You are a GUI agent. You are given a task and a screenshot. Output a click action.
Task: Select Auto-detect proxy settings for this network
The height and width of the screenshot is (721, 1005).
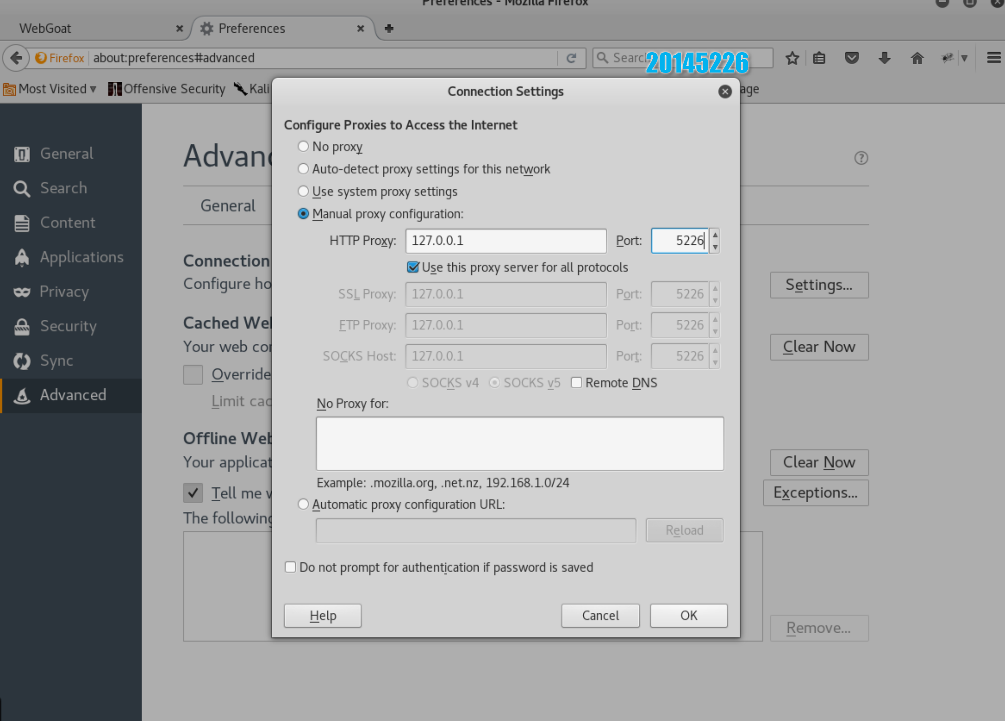pyautogui.click(x=303, y=169)
